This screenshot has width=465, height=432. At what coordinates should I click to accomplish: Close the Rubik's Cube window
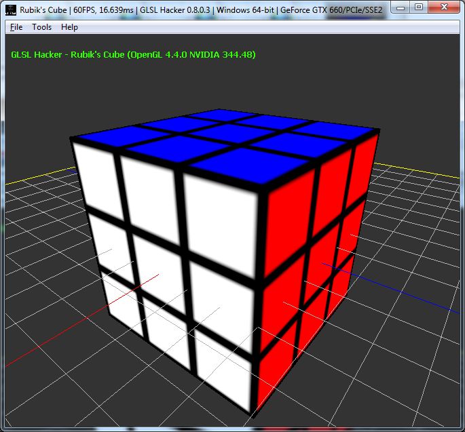pyautogui.click(x=444, y=7)
